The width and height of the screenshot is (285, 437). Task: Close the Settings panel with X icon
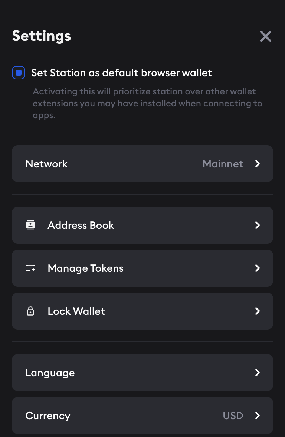266,36
